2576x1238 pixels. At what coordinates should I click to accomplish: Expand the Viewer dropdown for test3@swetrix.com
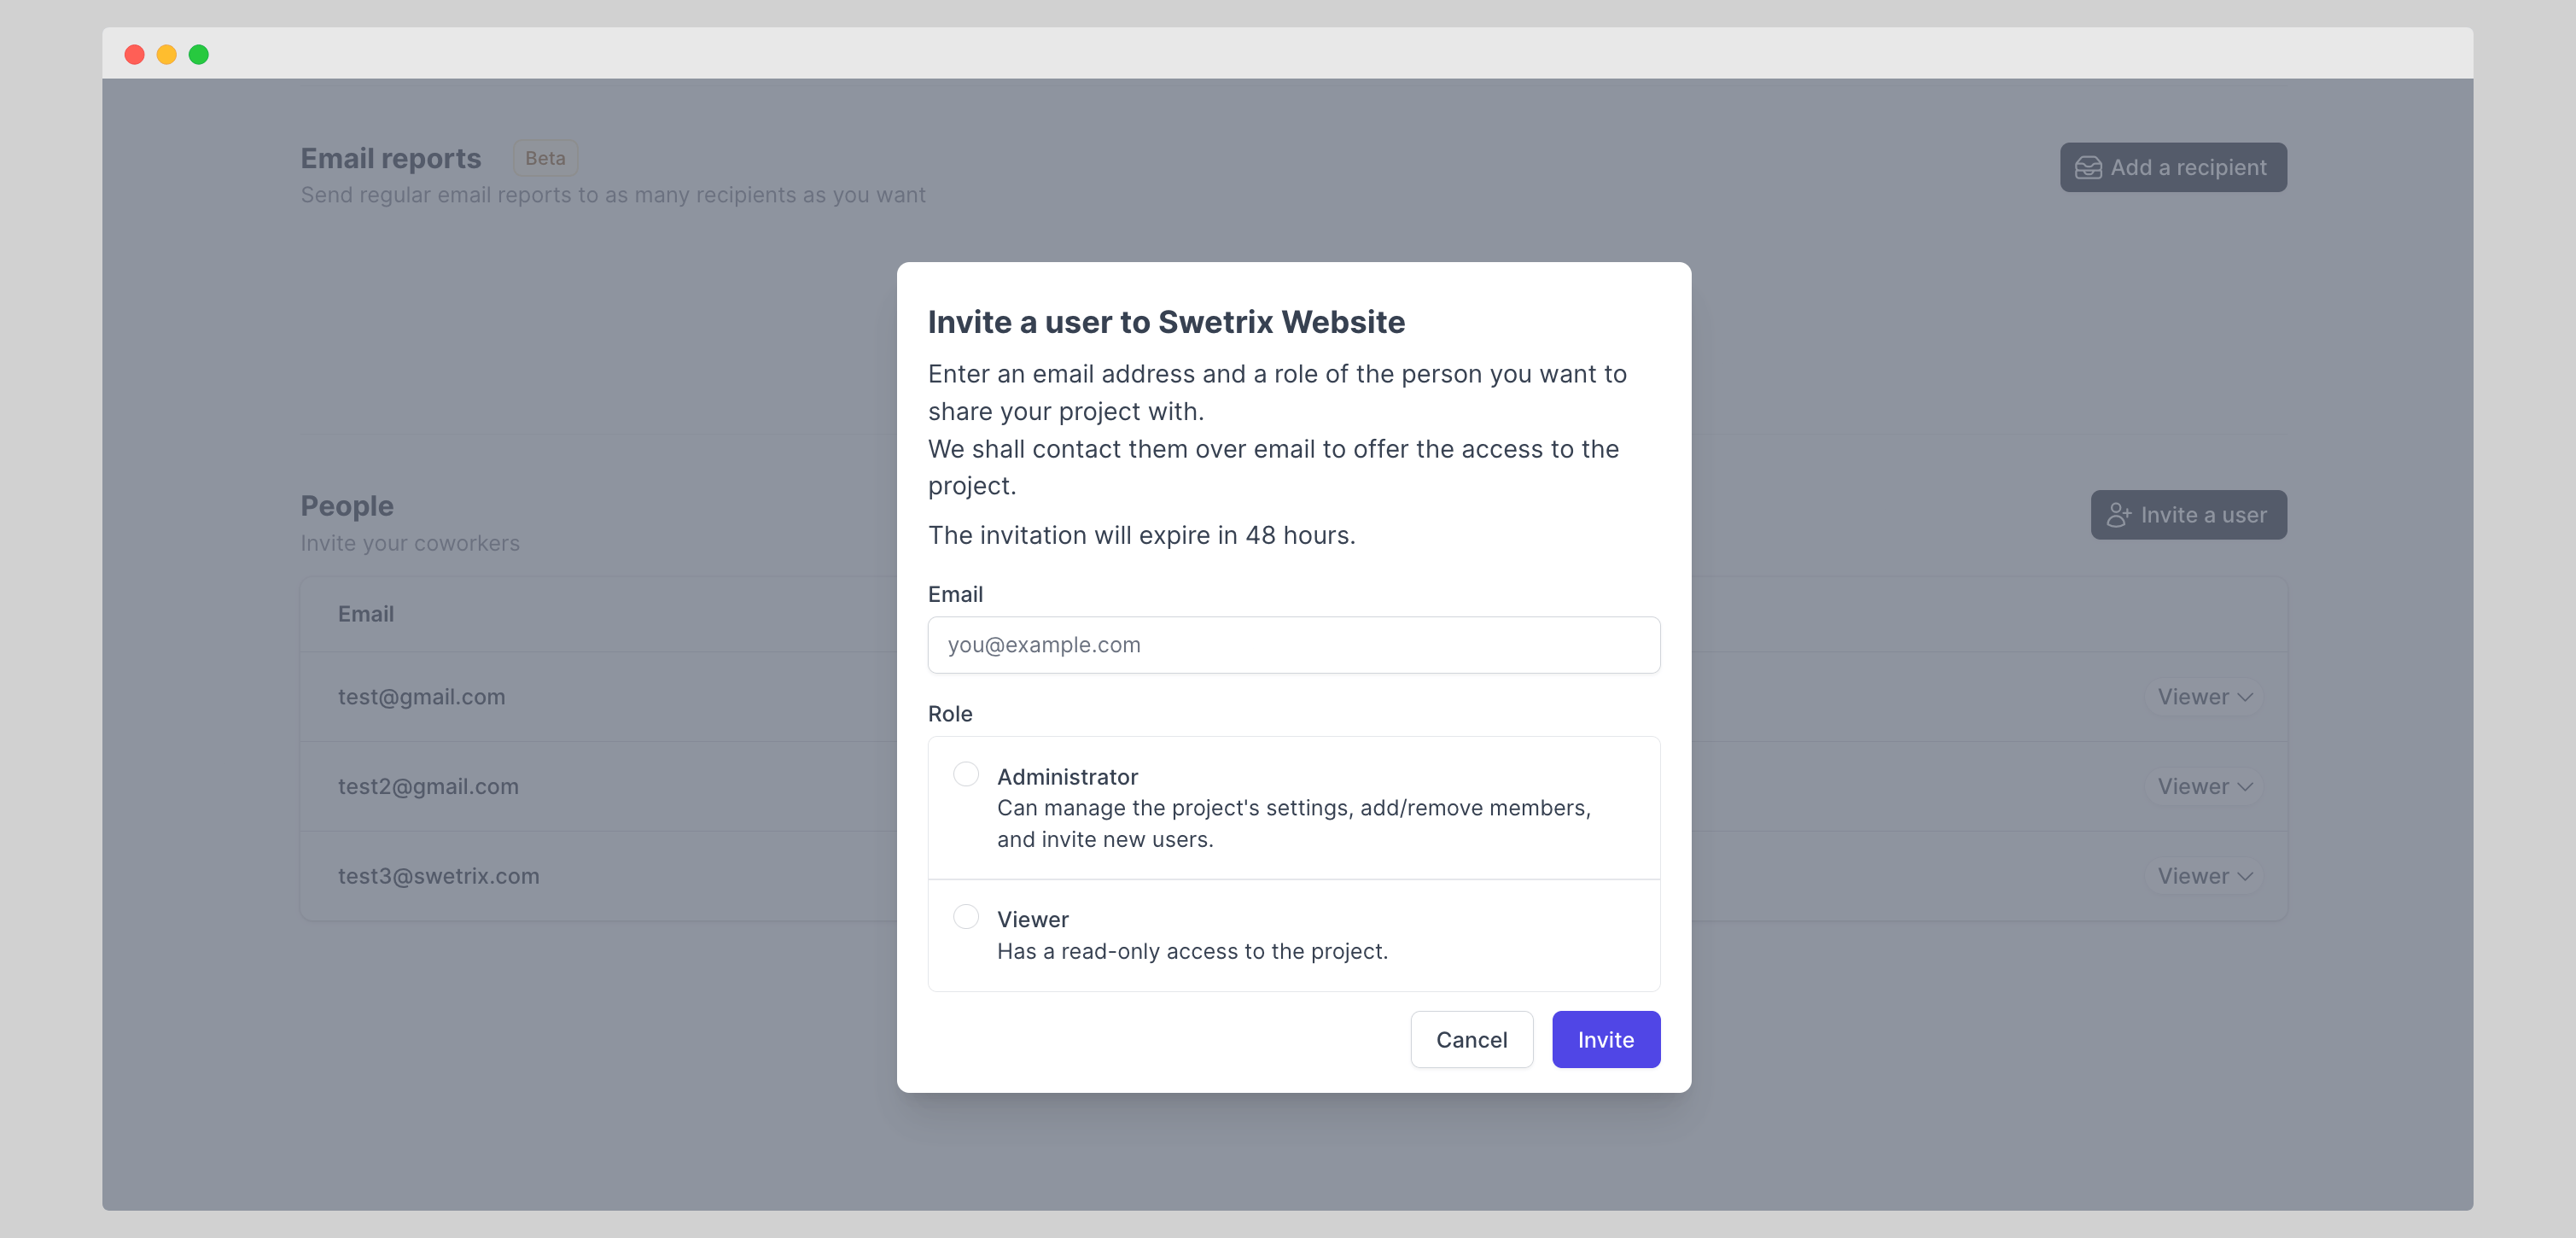pyautogui.click(x=2204, y=876)
